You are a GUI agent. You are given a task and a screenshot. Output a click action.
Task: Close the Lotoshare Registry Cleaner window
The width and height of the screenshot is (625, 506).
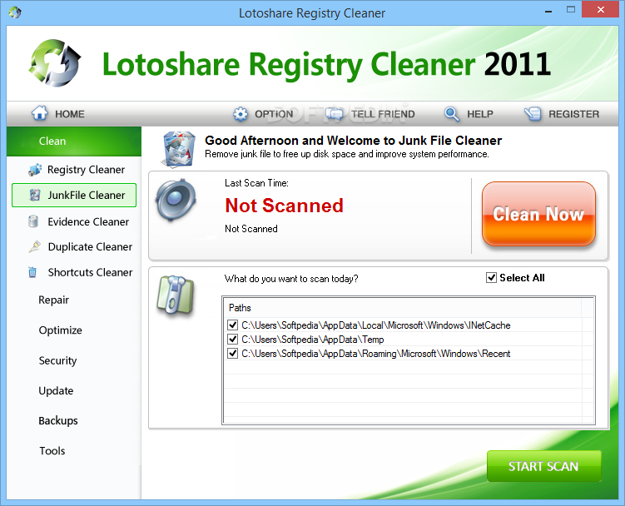pyautogui.click(x=600, y=9)
